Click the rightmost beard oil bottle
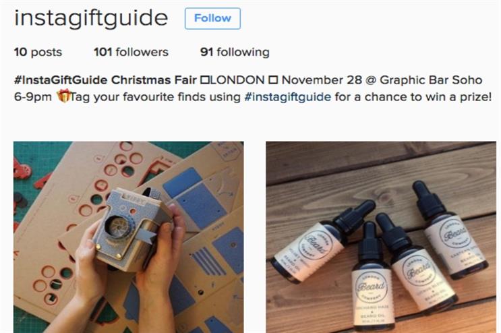This screenshot has height=333, width=501. pos(451,230)
